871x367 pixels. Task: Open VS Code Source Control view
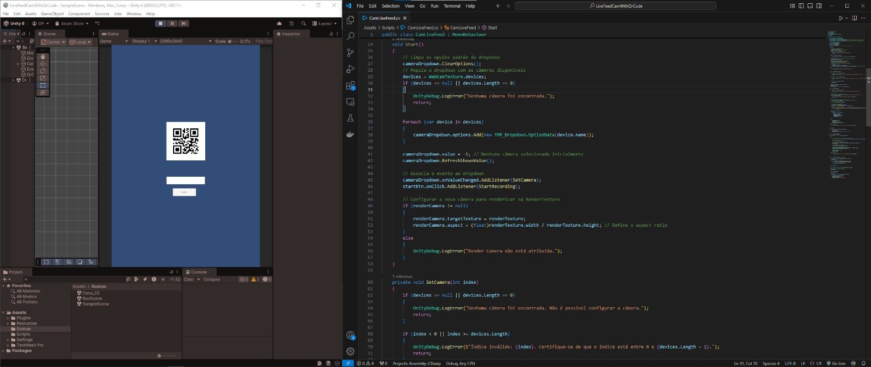351,53
